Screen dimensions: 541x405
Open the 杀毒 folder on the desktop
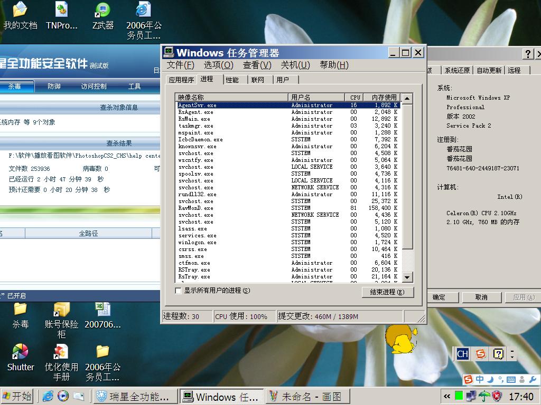(x=20, y=315)
